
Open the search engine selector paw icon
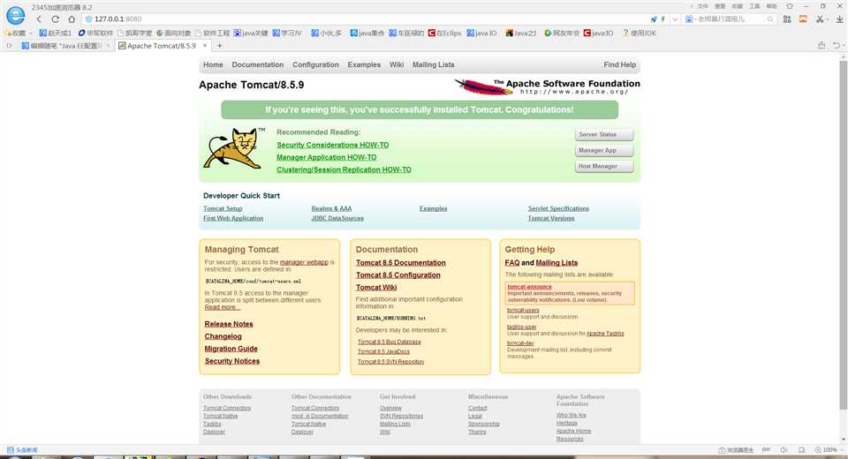(x=690, y=19)
